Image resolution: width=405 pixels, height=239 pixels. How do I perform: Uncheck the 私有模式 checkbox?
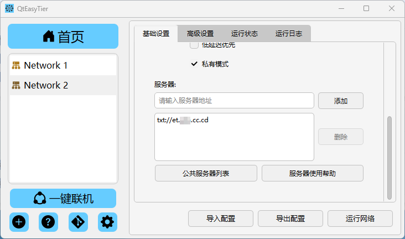[x=194, y=64]
